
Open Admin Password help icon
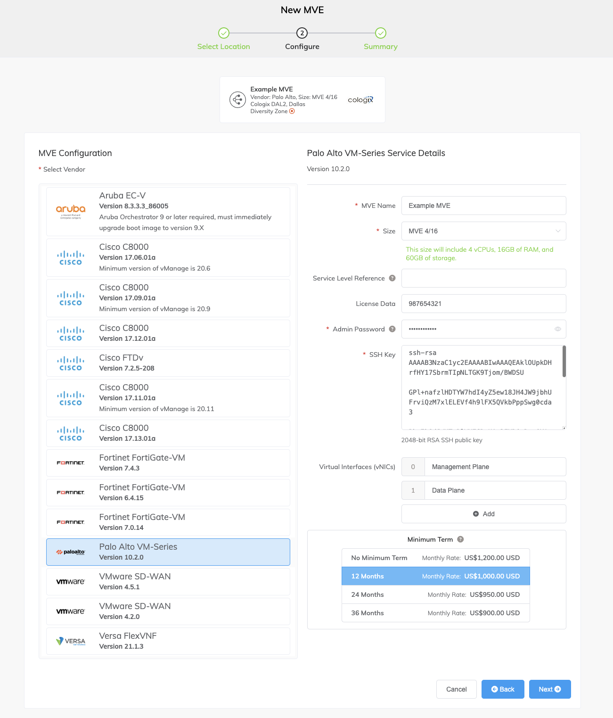click(392, 329)
